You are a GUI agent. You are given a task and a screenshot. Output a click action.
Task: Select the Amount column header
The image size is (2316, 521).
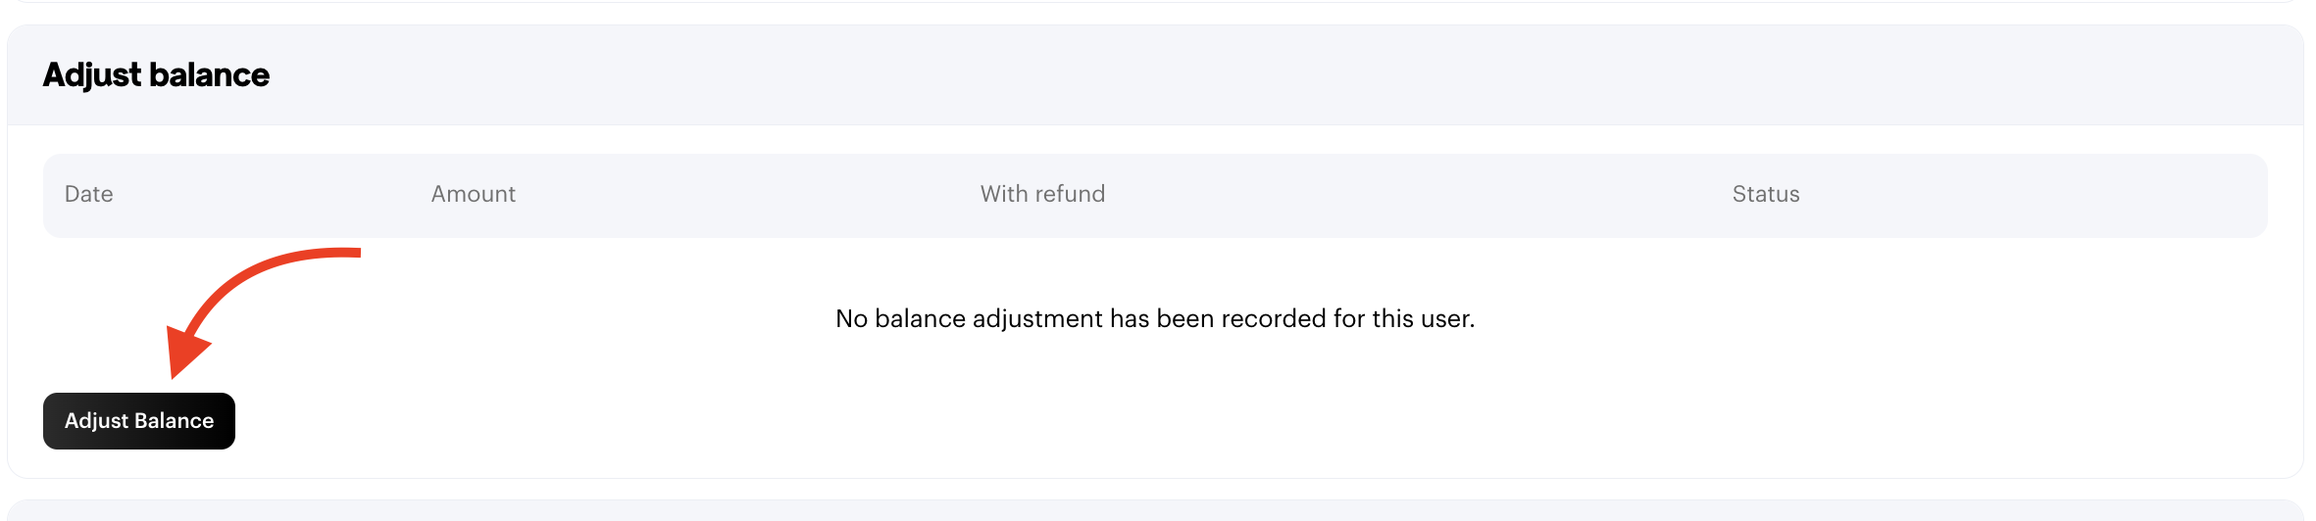474,194
